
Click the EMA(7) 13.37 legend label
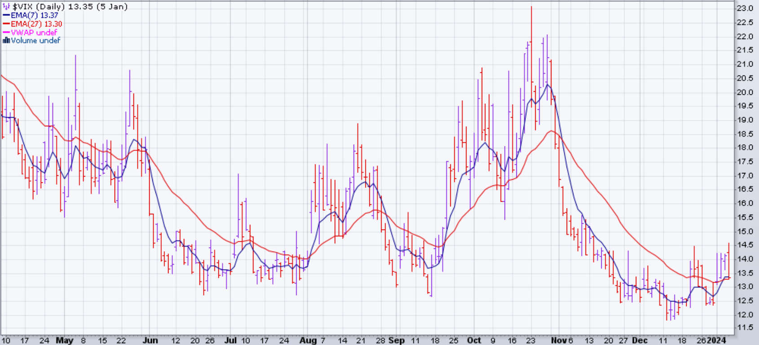point(35,15)
